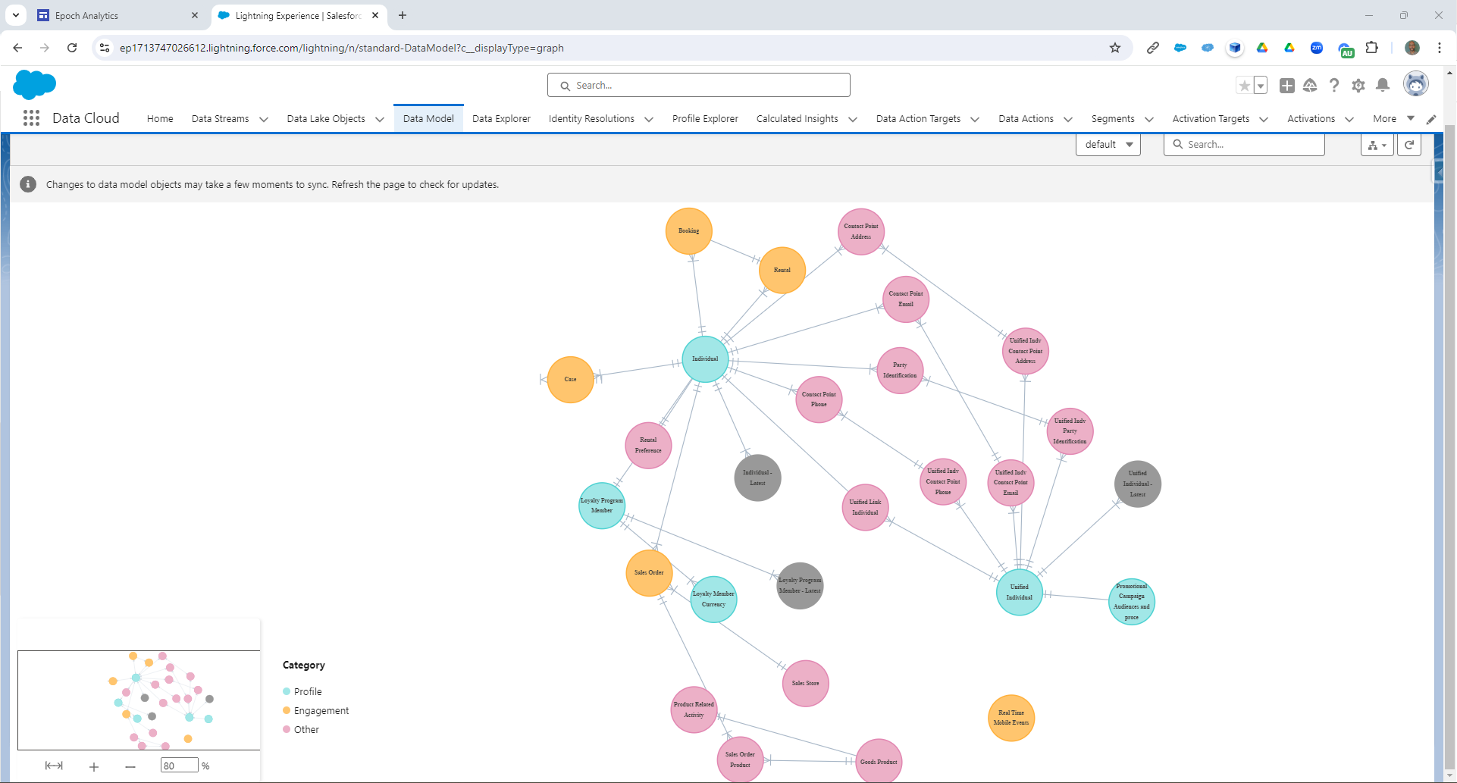Click the data model search field

pyautogui.click(x=1244, y=145)
